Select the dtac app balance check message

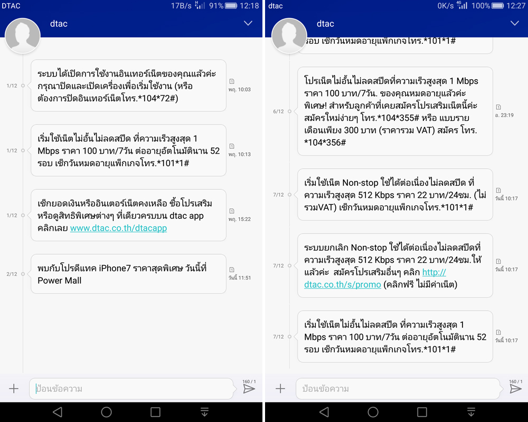(128, 215)
